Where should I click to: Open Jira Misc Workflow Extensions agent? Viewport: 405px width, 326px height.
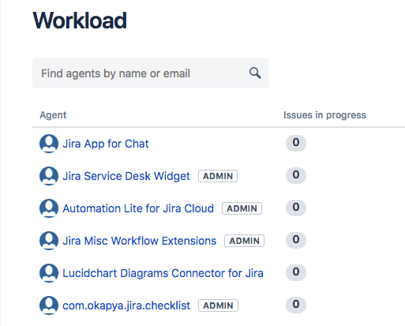pos(140,241)
